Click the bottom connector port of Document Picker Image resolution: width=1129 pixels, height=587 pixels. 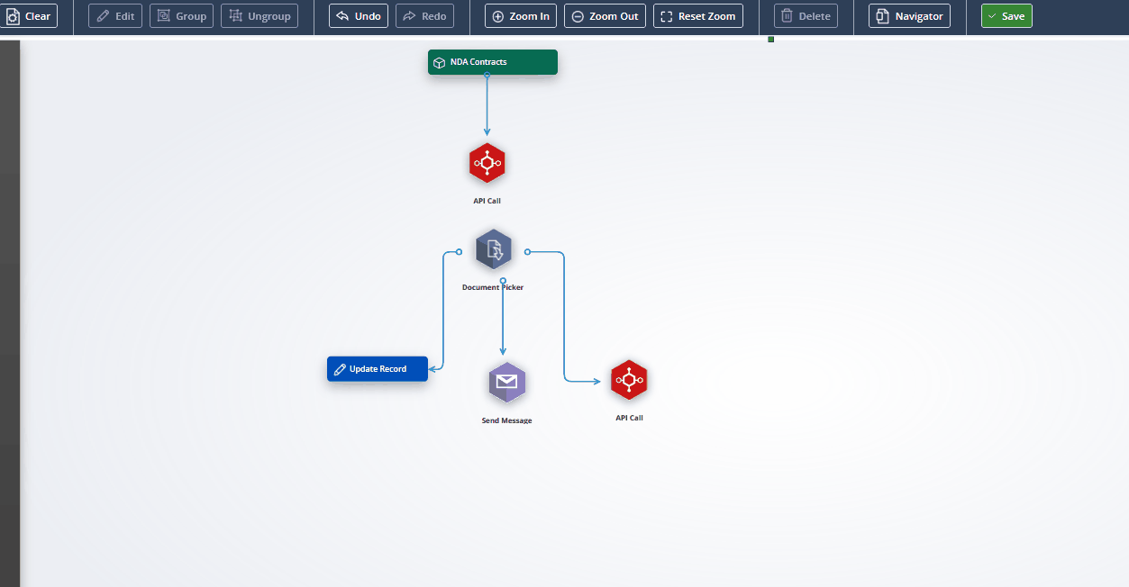click(503, 281)
